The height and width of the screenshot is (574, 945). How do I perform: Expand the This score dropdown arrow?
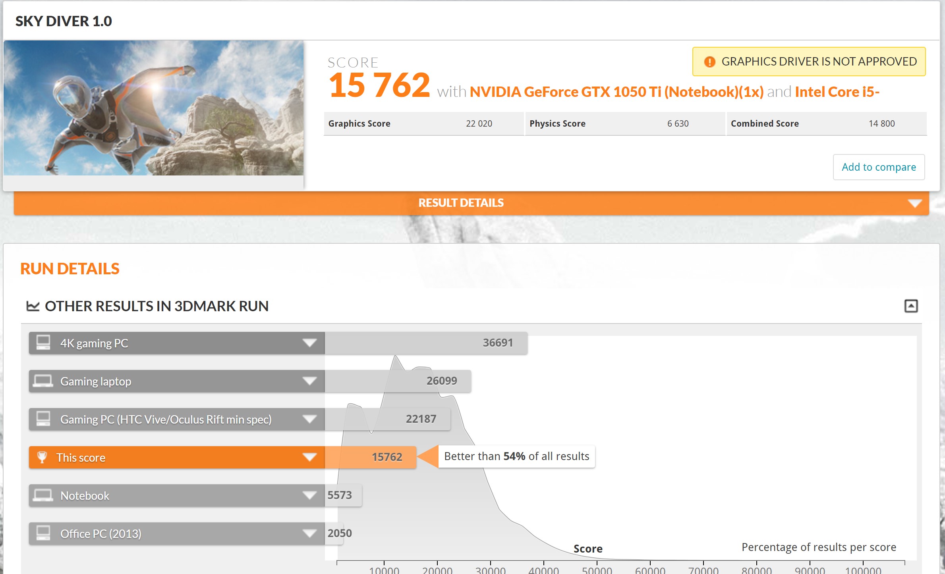[x=309, y=457]
